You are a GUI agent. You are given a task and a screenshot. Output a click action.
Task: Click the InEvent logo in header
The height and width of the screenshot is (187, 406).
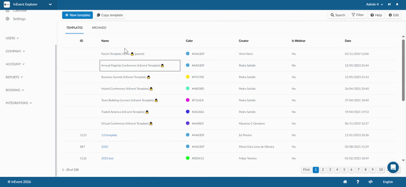coord(7,5)
